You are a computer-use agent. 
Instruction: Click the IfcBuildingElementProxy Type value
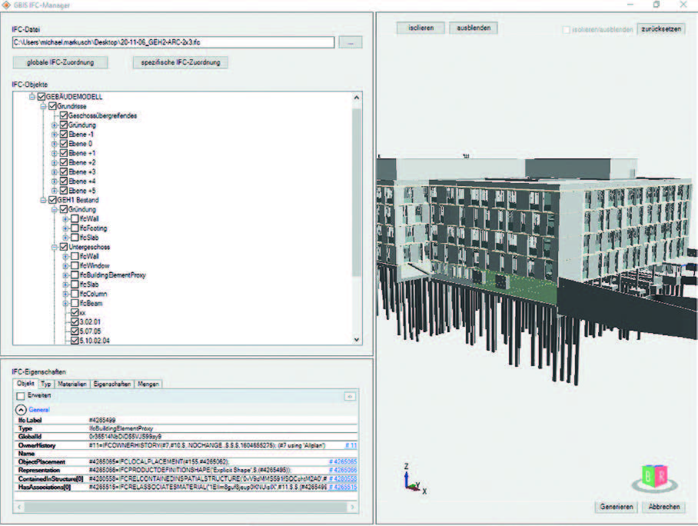tap(121, 428)
